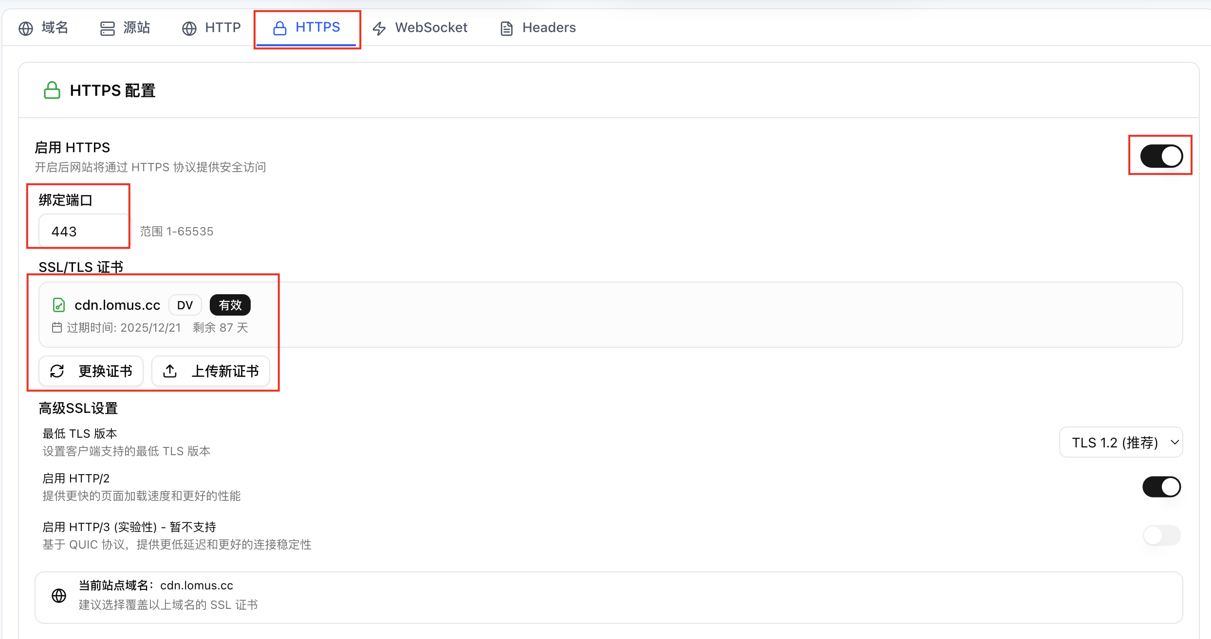Click the chevron arrow on TLS 1.2 selector
The image size is (1211, 639).
[1174, 443]
